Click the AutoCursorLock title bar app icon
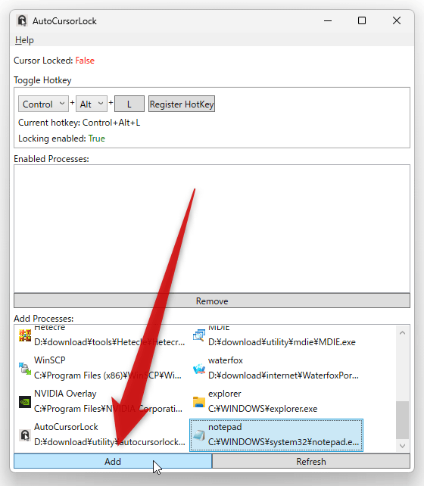 (22, 20)
